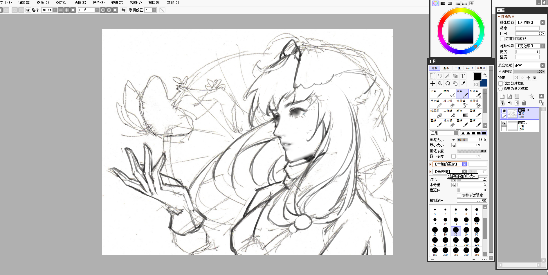Choose the 油漆桶 paint bucket tool
548x275 pixels.
[x=436, y=114]
